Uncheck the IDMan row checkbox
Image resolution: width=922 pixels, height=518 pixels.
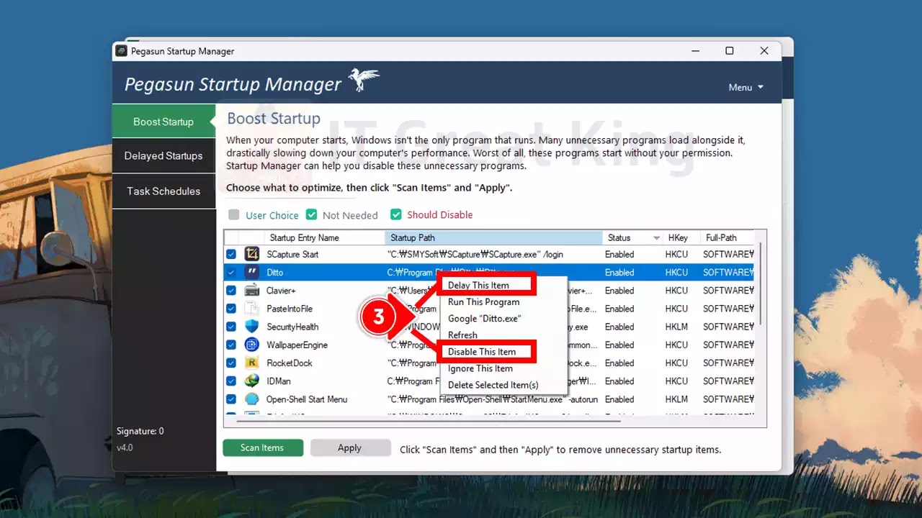[231, 381]
